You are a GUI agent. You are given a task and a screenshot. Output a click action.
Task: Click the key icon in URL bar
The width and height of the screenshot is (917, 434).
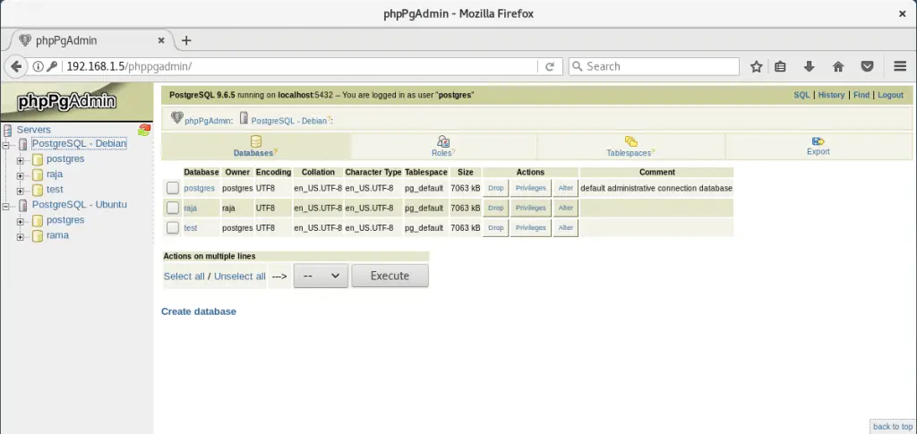pyautogui.click(x=52, y=66)
